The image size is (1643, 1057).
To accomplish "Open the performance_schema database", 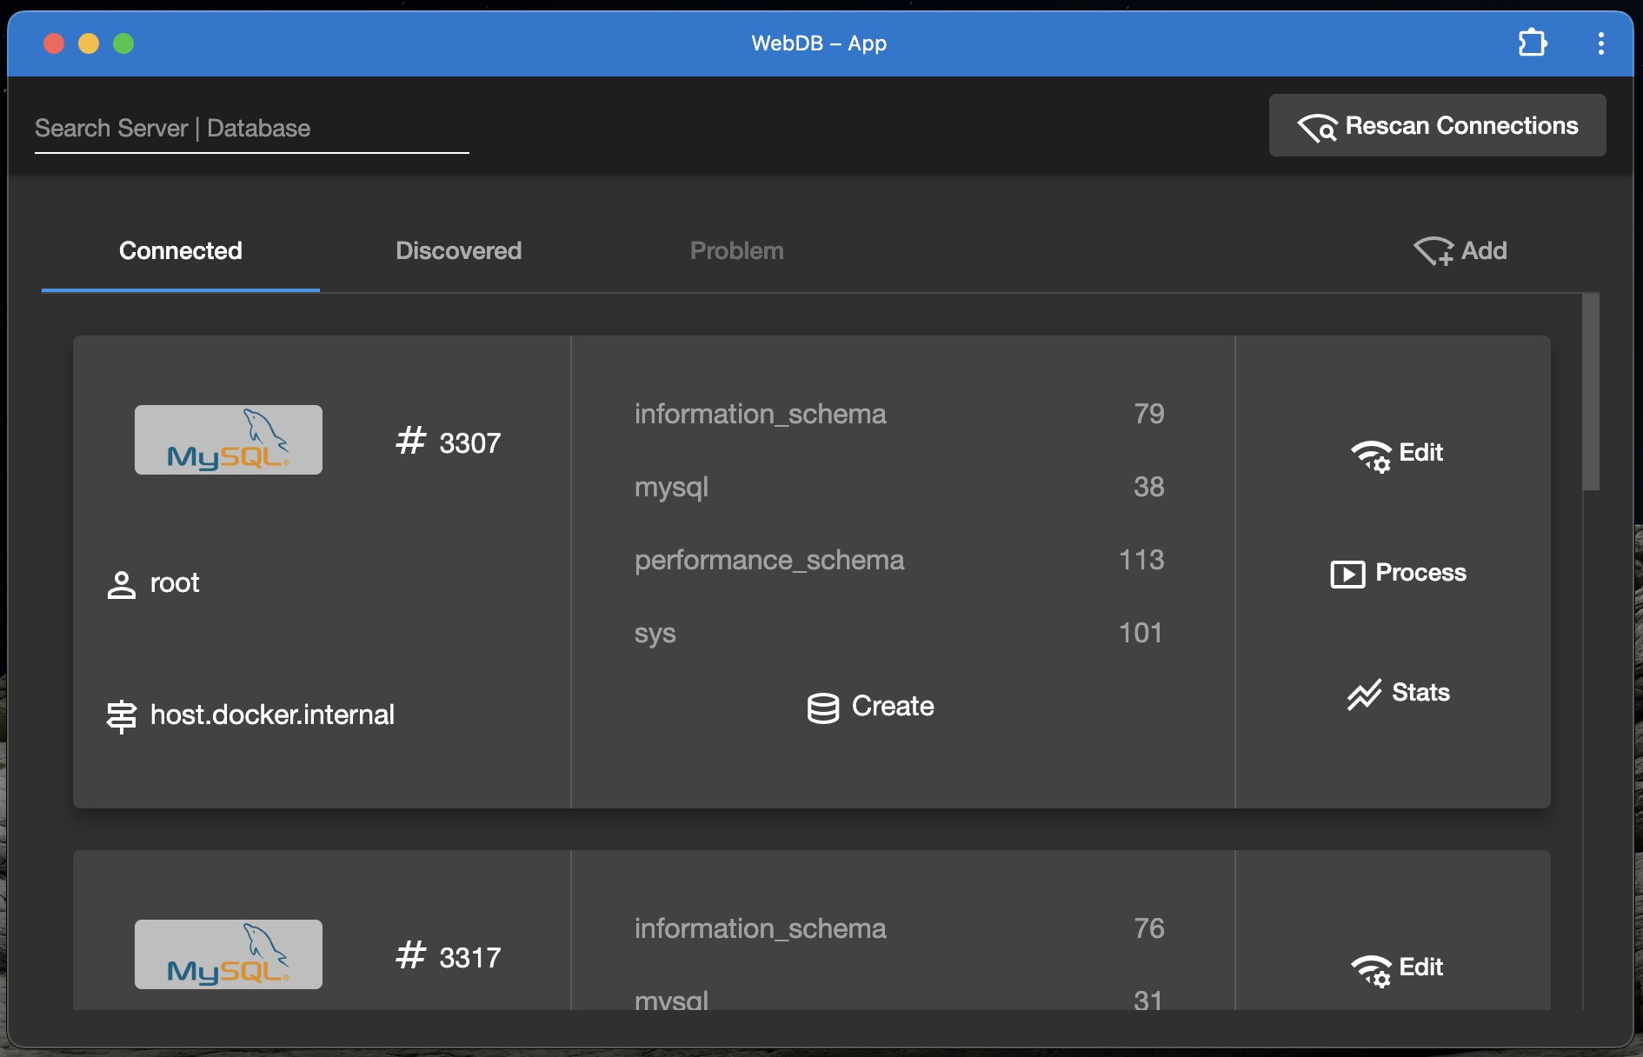I will point(768,560).
